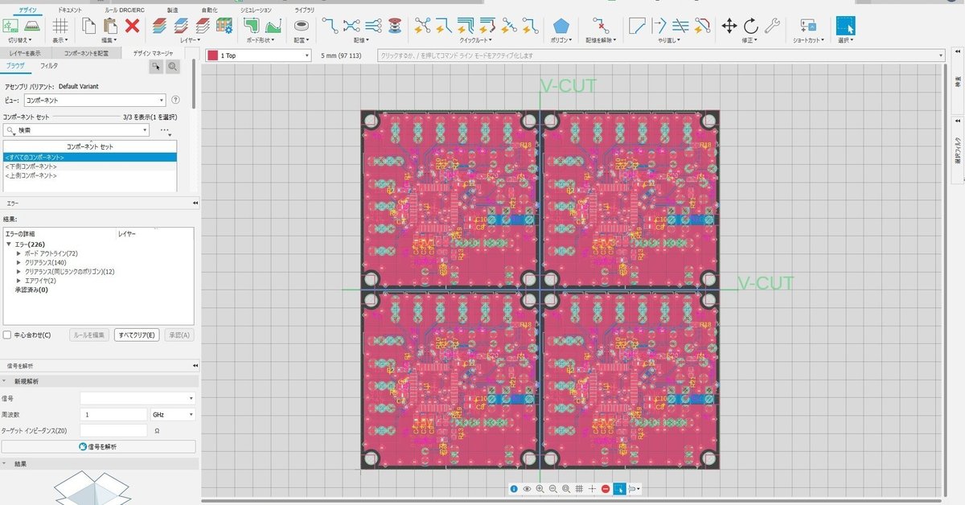Toggle the red no-entry icon in bottom toolbar
Viewport: 965px width, 505px height.
pyautogui.click(x=606, y=489)
